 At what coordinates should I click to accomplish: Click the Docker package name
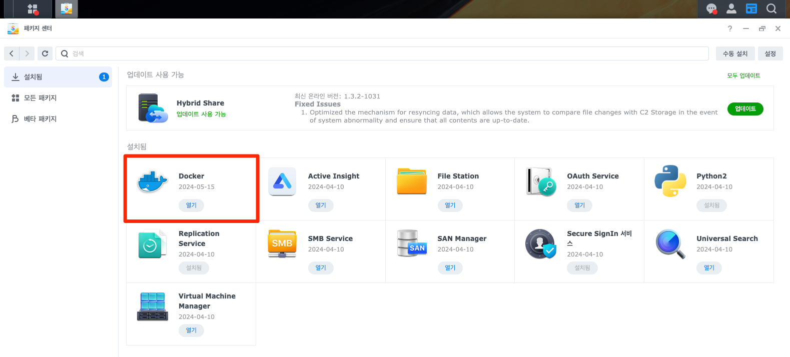click(x=191, y=176)
